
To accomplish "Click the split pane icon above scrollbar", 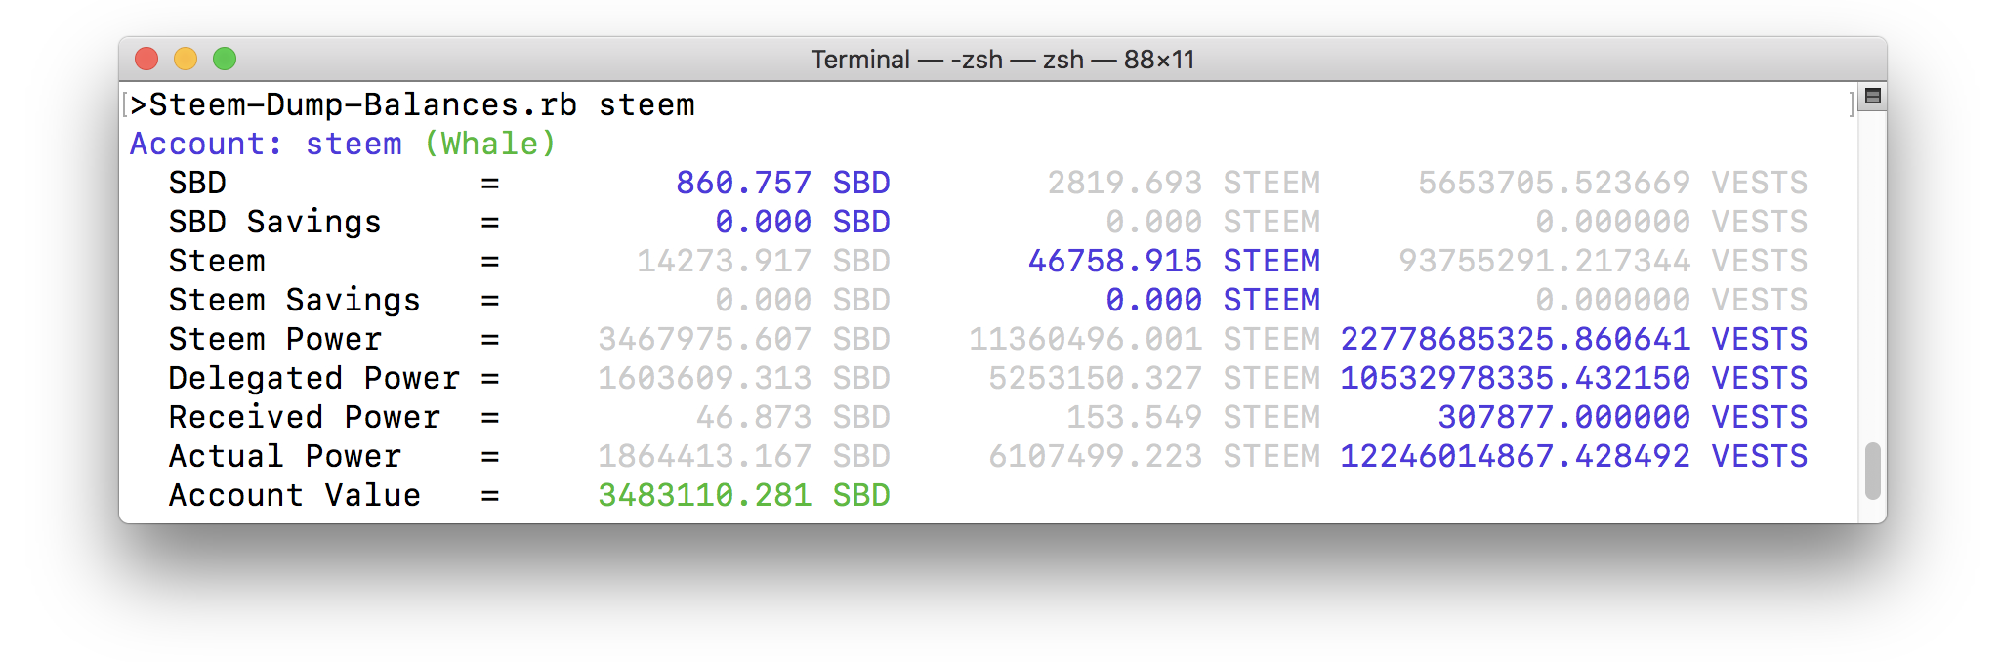I will [x=1872, y=96].
